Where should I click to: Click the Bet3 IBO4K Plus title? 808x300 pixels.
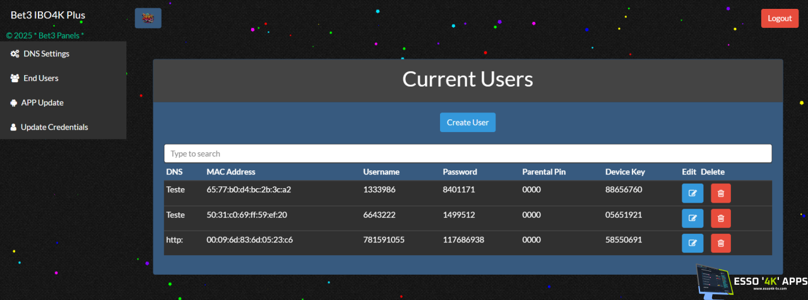[x=48, y=15]
